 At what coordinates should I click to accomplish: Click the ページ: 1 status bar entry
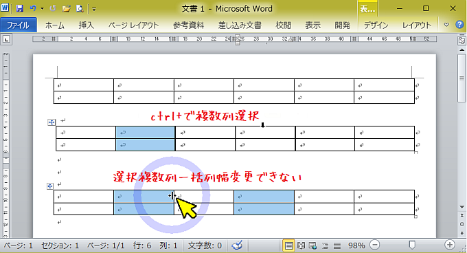coord(19,245)
